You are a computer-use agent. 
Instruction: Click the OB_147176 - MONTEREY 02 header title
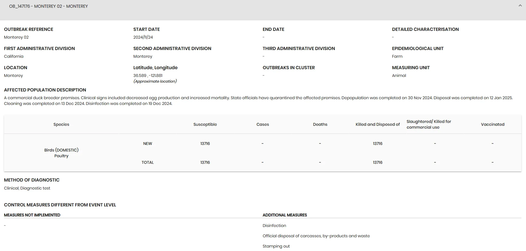48,6
